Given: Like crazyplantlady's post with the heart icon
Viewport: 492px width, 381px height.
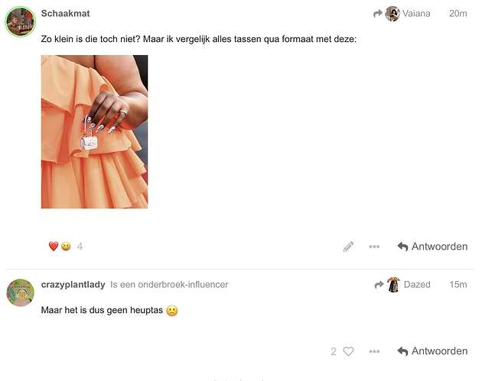Looking at the screenshot, I should coord(348,351).
